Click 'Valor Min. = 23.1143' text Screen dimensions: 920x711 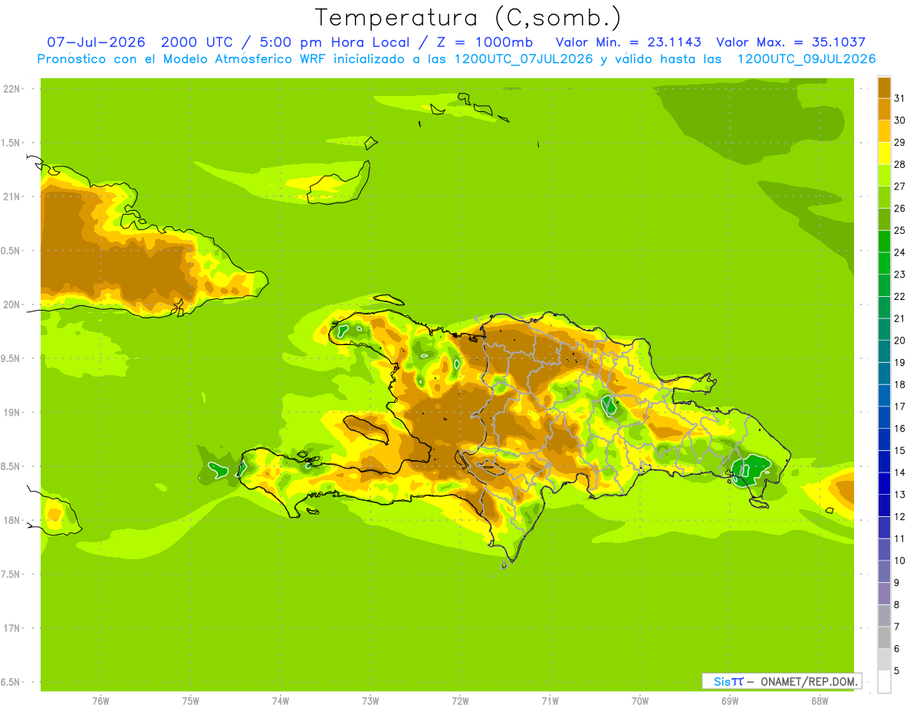[x=628, y=42]
